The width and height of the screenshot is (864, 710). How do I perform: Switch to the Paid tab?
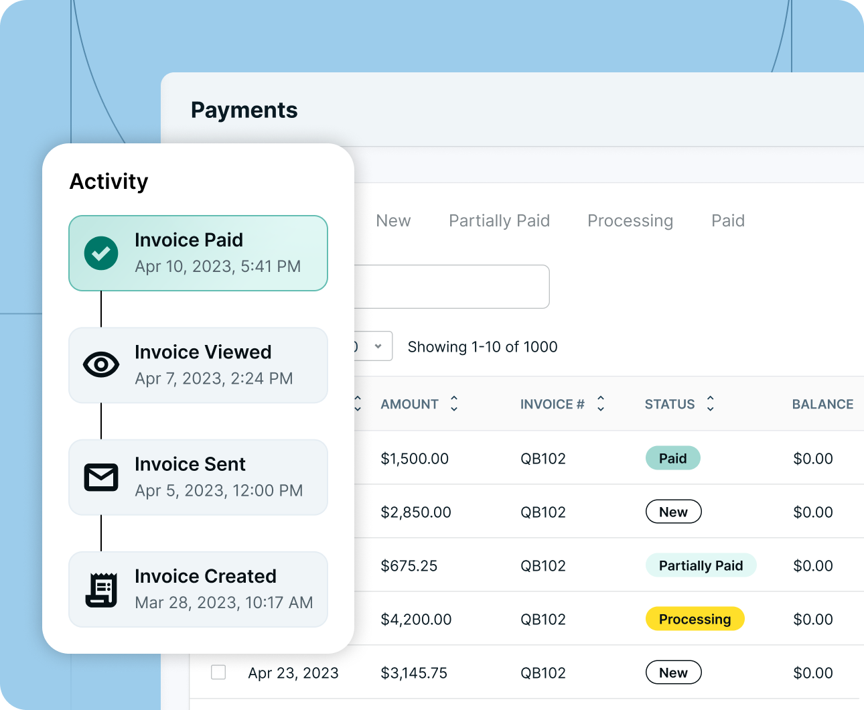(x=728, y=221)
